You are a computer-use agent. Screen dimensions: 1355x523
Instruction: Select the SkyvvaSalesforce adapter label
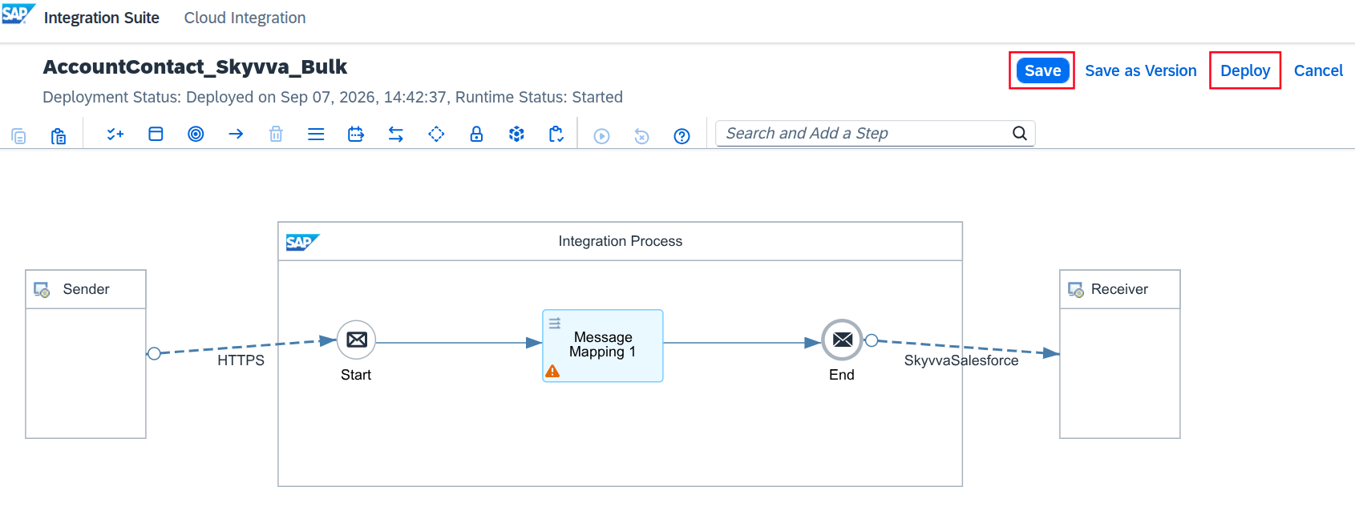961,360
